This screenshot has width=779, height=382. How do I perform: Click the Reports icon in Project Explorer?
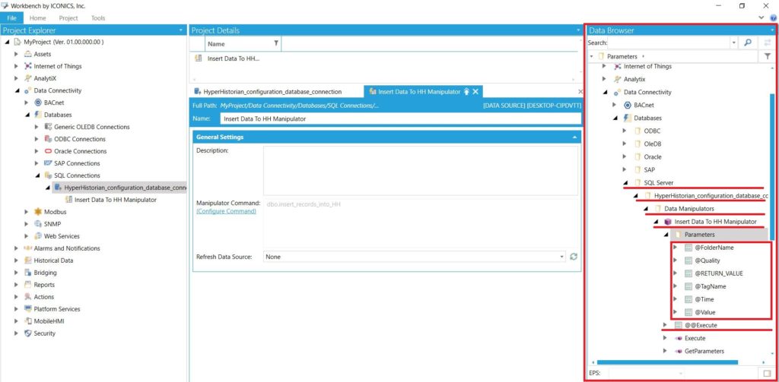click(28, 285)
